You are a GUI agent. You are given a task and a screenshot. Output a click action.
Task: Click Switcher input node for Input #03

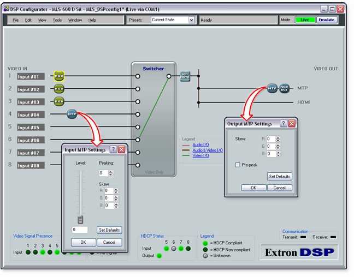pyautogui.click(x=138, y=101)
